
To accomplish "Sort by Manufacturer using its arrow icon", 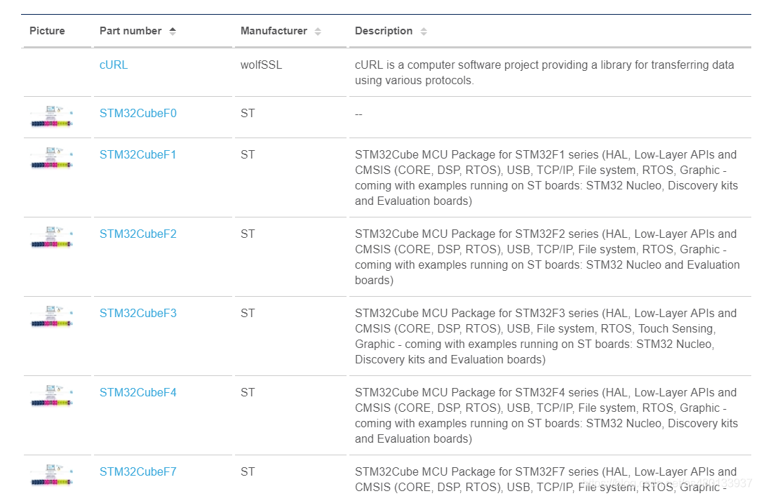I will [318, 32].
